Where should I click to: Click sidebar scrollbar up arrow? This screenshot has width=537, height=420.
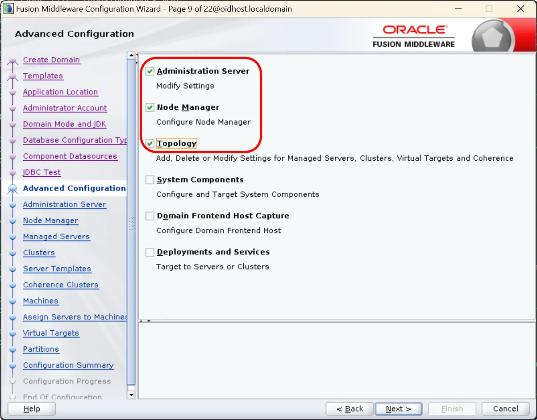click(x=131, y=56)
